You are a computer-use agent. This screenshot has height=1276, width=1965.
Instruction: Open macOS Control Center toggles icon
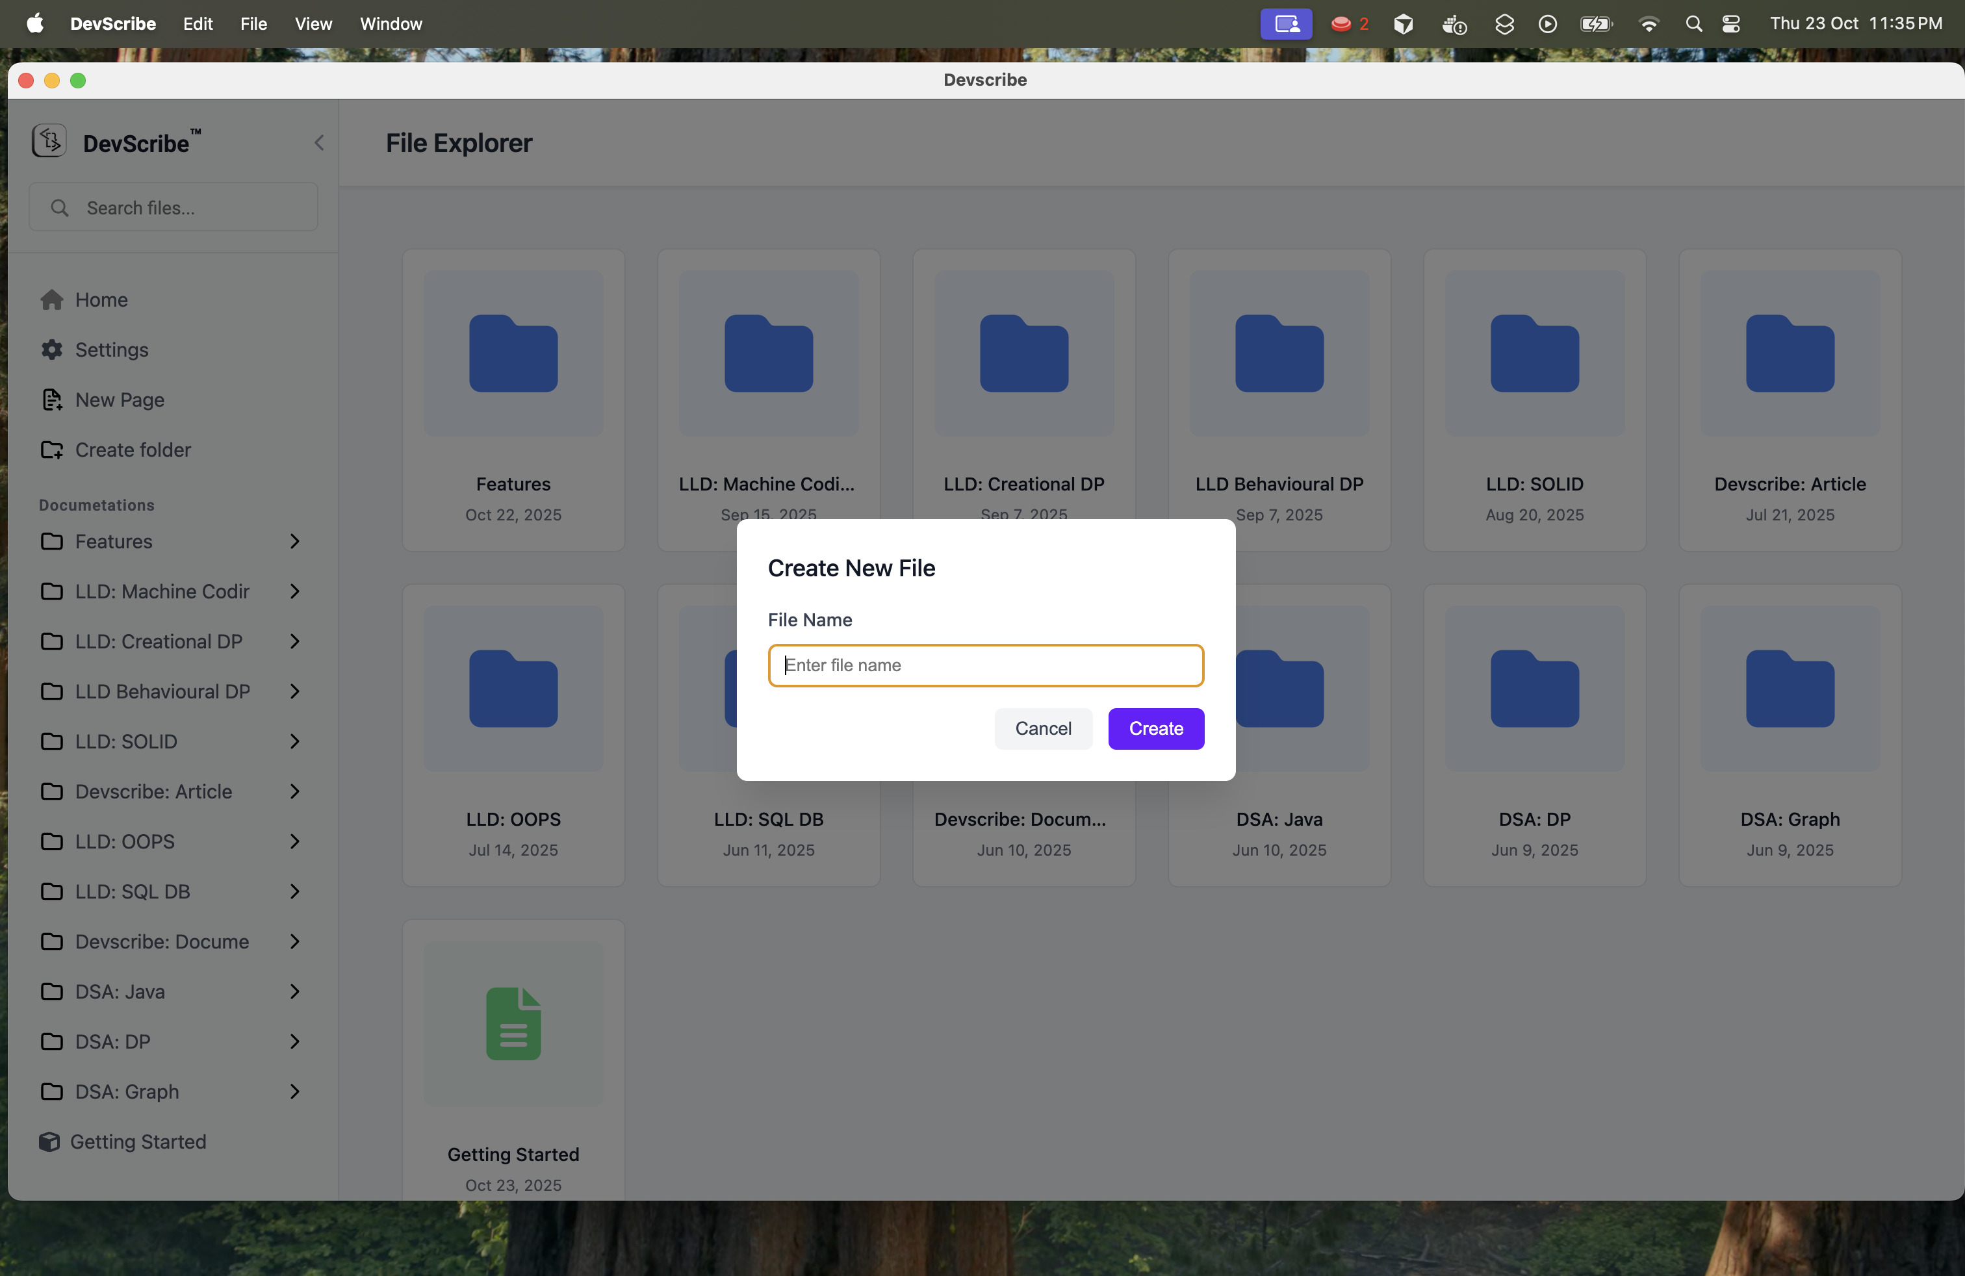(1731, 24)
